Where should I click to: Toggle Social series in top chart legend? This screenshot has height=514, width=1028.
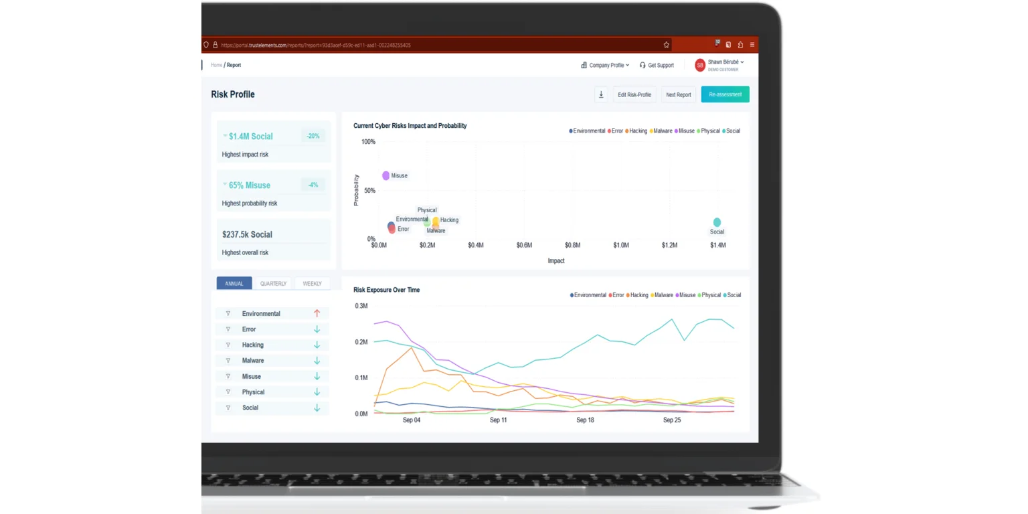[x=731, y=131]
